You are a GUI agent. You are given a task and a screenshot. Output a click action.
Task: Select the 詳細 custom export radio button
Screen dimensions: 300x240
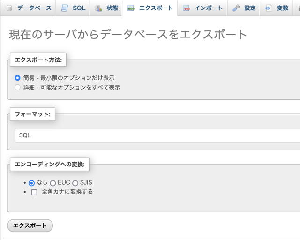click(18, 87)
